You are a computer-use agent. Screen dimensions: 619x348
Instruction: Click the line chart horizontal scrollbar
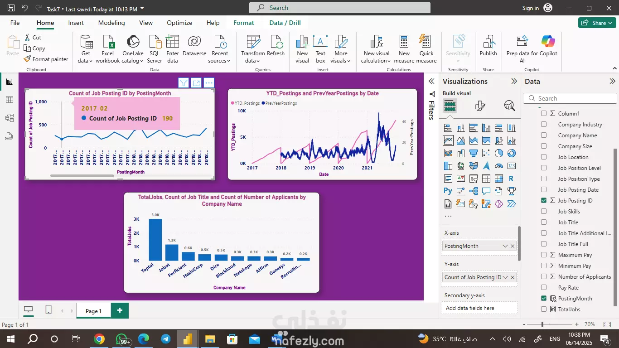(x=82, y=175)
